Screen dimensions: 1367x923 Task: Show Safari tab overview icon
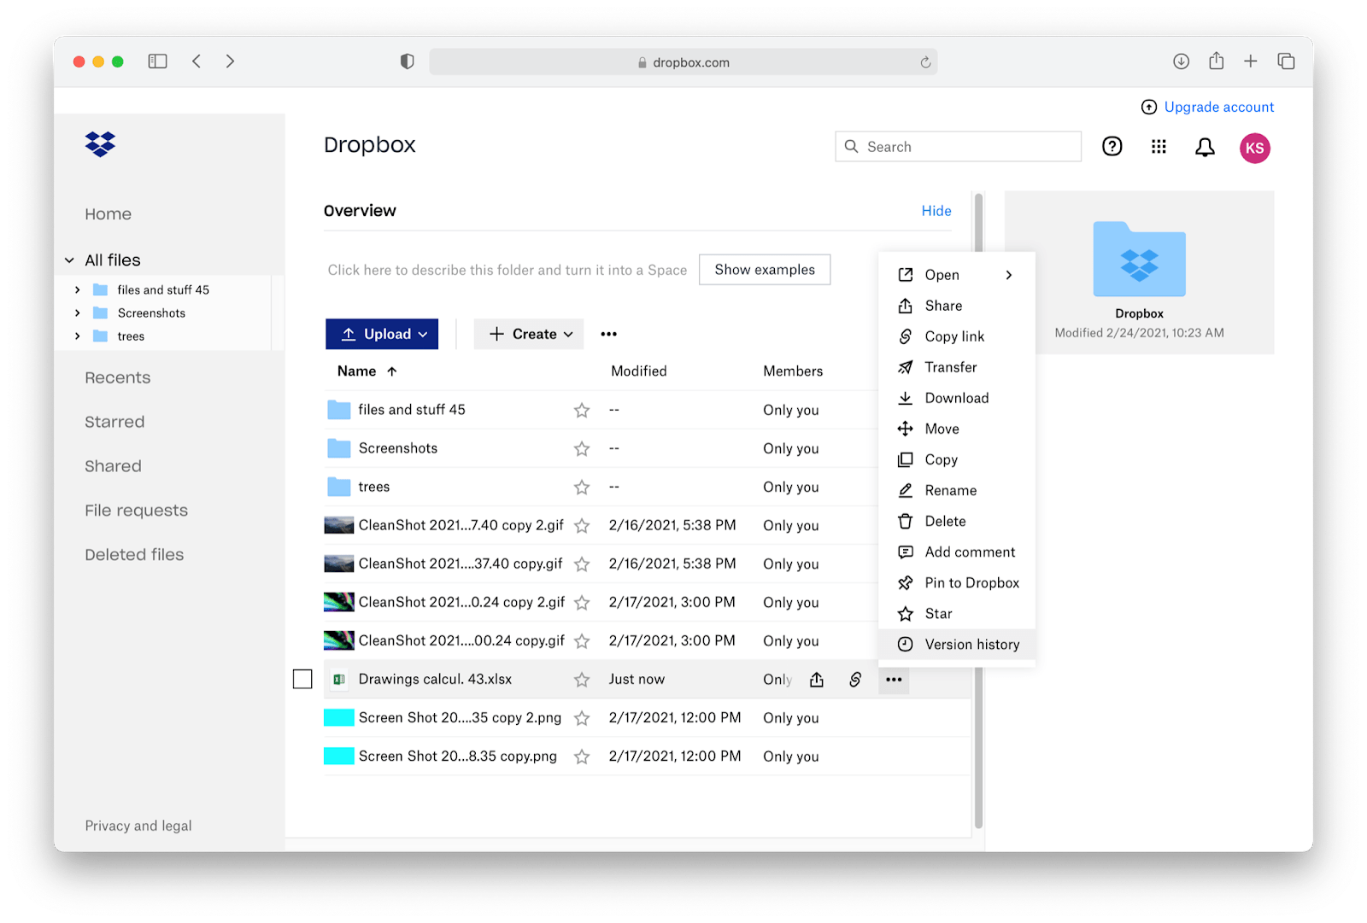click(1286, 61)
